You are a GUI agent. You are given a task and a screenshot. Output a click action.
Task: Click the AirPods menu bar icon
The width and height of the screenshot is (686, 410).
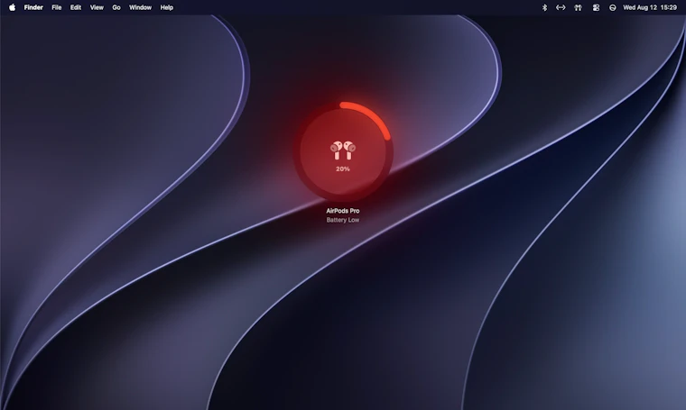tap(578, 7)
